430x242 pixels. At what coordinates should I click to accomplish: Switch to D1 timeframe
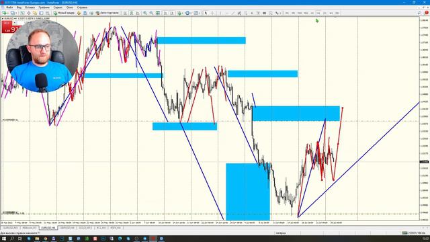pos(325,13)
